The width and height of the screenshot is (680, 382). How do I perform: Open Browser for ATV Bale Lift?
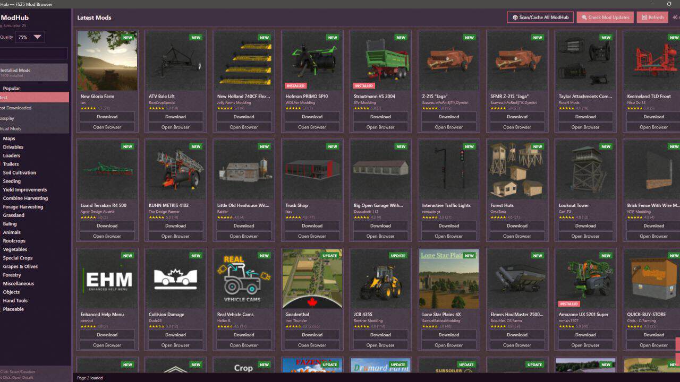click(175, 127)
